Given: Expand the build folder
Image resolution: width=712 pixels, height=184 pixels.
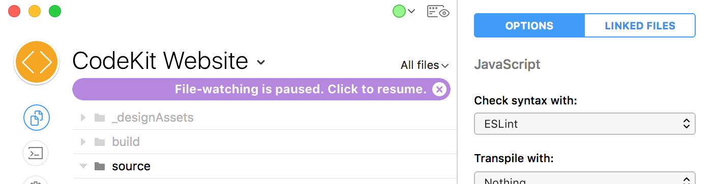Looking at the screenshot, I should click(83, 142).
